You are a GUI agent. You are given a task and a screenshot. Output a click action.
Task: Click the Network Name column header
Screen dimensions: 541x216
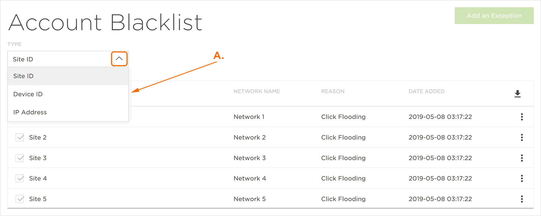257,91
